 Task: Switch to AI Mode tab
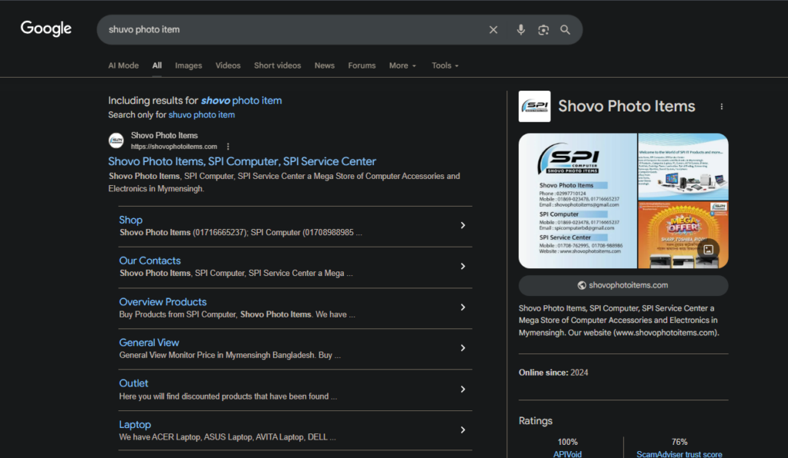(123, 65)
